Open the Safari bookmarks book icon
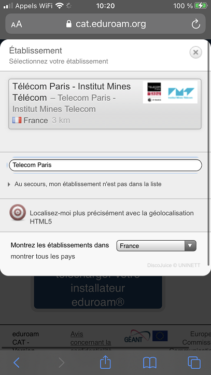This screenshot has height=375, width=211. (x=150, y=363)
